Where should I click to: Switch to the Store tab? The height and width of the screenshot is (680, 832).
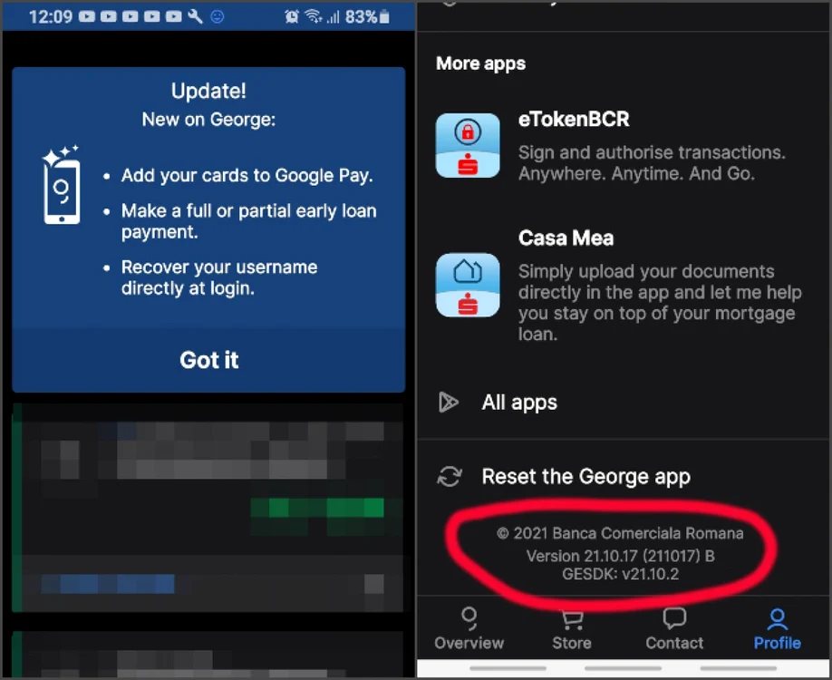tap(572, 629)
